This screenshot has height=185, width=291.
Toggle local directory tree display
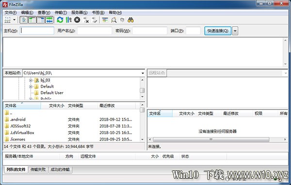point(32,20)
